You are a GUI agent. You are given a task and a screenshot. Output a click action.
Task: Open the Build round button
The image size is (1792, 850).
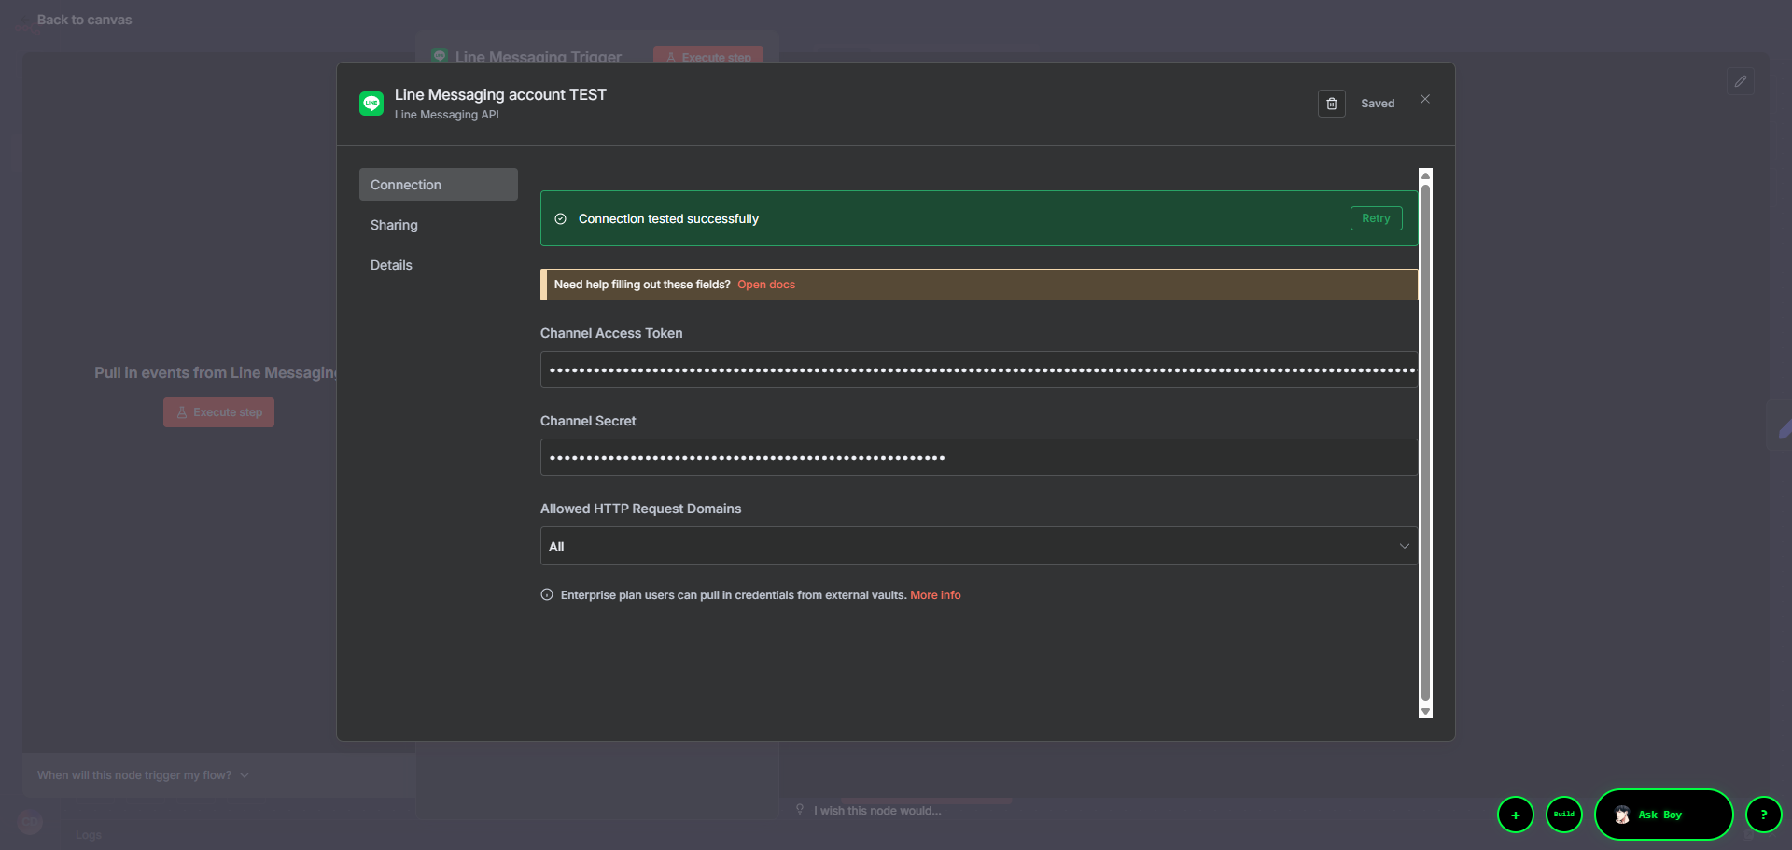[x=1563, y=815]
